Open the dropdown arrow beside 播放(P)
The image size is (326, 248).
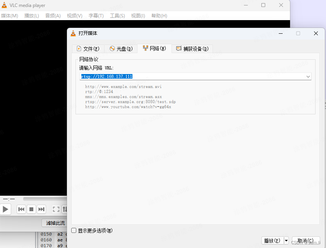click(x=286, y=241)
